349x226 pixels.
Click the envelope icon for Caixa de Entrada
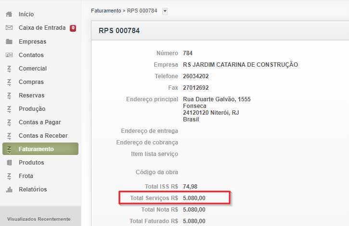point(9,28)
